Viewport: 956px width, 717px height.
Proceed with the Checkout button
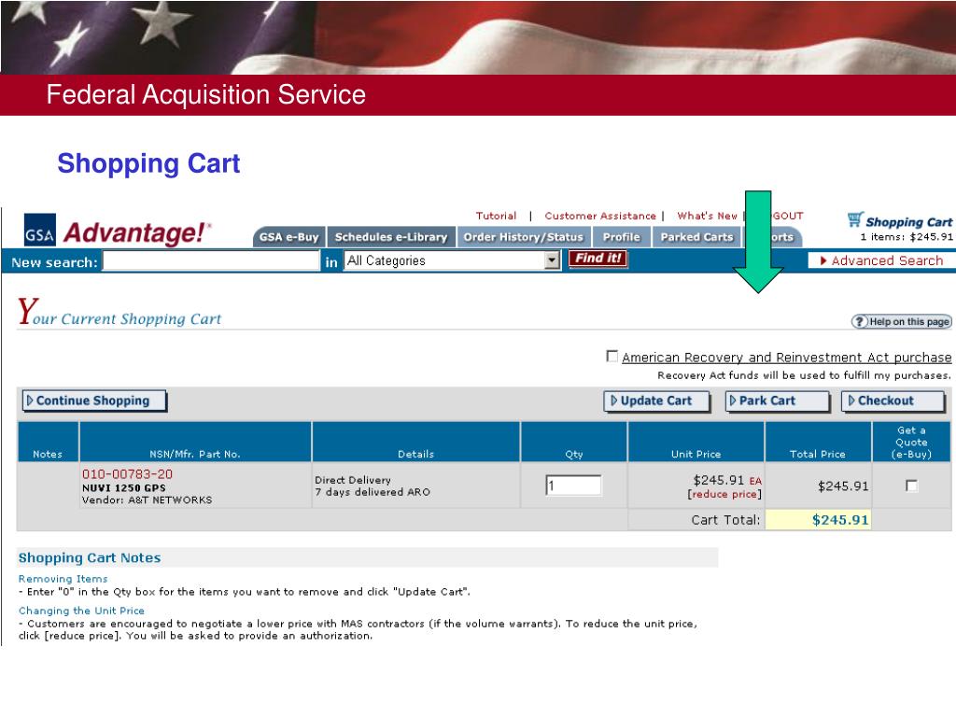pyautogui.click(x=893, y=401)
